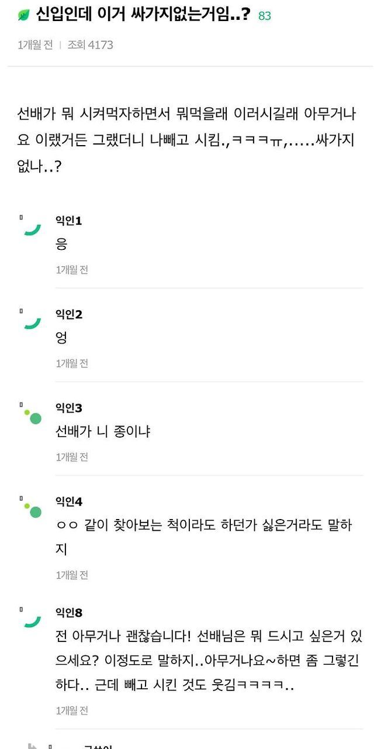Click 익인1's green crescent avatar

(32, 228)
